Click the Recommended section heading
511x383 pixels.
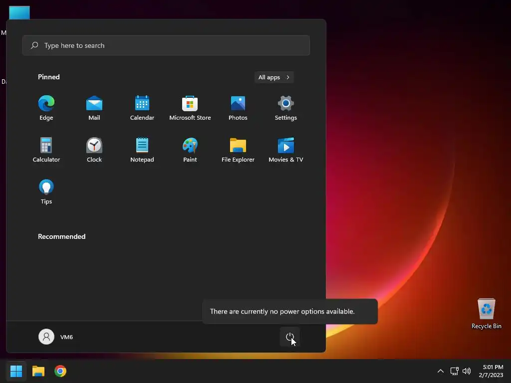pyautogui.click(x=61, y=236)
